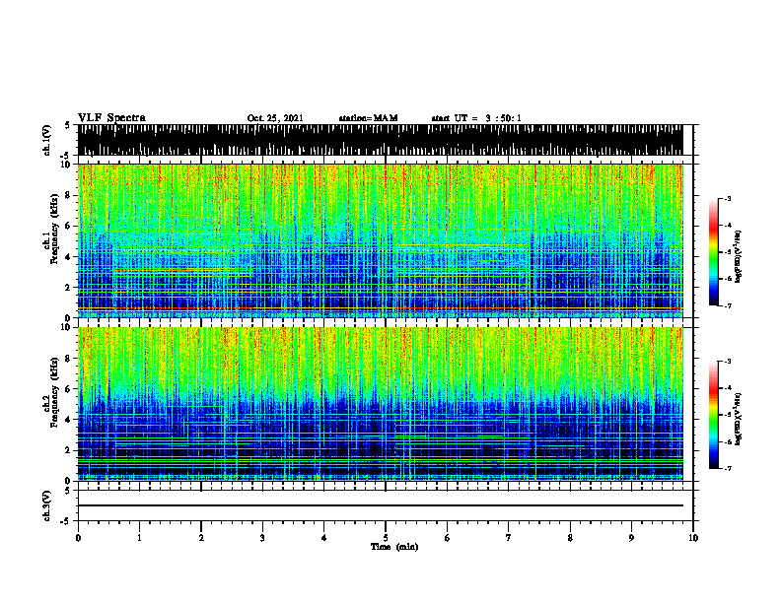Click the ch.2 frequency tick label '6'
The image size is (781, 603).
(x=68, y=389)
